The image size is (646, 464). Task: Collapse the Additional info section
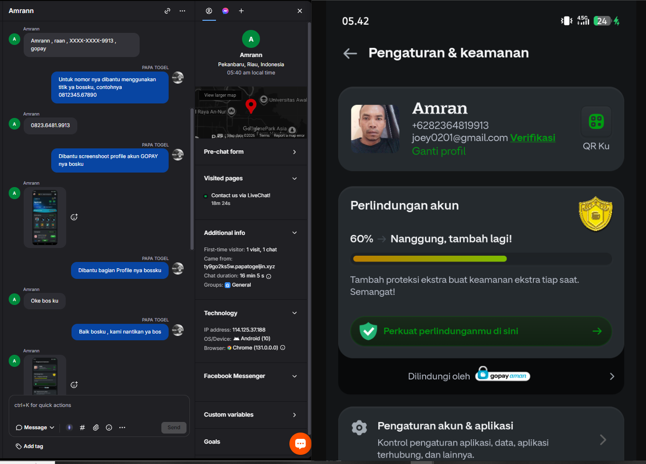(251, 233)
